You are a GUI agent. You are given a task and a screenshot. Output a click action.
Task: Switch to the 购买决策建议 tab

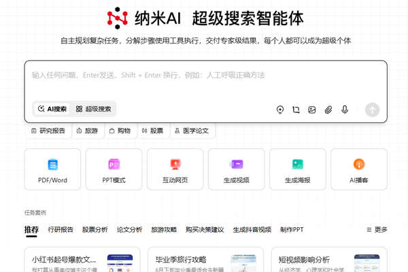(x=205, y=230)
